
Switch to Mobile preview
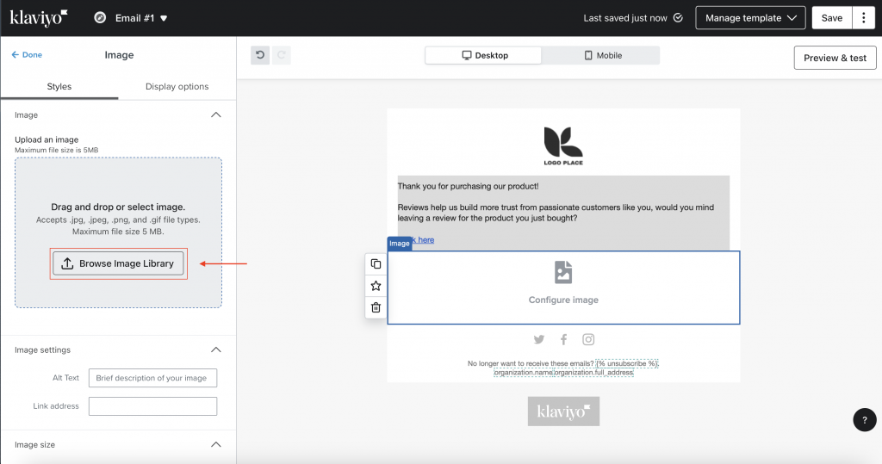point(602,55)
